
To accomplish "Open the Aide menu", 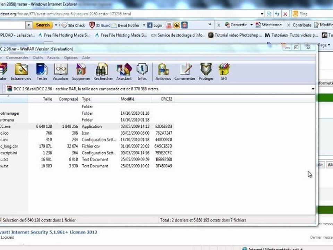I will [x=86, y=58].
